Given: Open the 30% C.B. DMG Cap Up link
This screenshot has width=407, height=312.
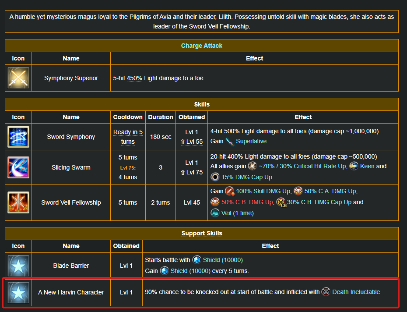Looking at the screenshot, I should (319, 202).
